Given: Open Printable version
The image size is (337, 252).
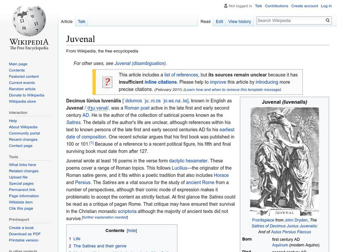Looking at the screenshot, I should (x=24, y=240).
